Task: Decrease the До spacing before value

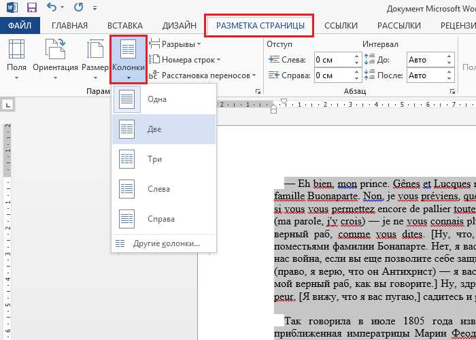Action: [x=449, y=63]
